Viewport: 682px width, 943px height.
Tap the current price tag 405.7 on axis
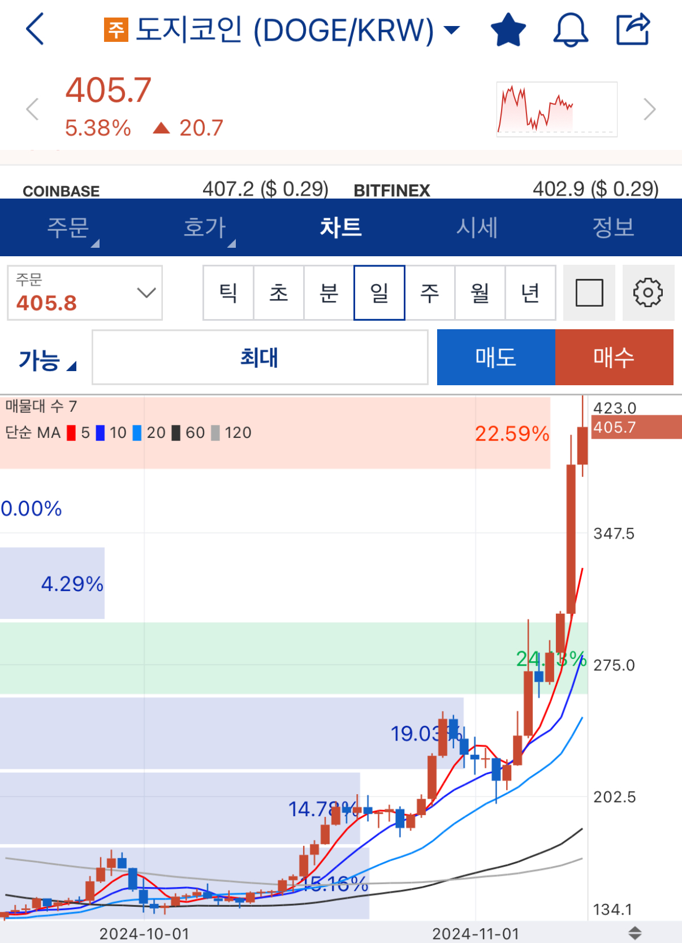tap(636, 427)
